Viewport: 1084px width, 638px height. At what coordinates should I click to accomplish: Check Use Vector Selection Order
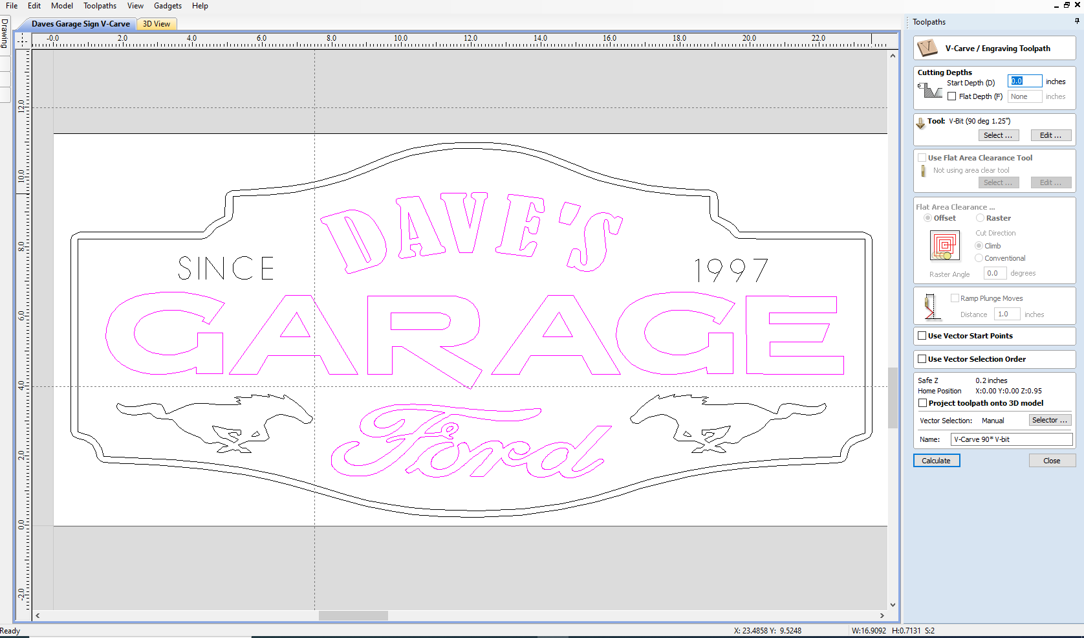922,359
